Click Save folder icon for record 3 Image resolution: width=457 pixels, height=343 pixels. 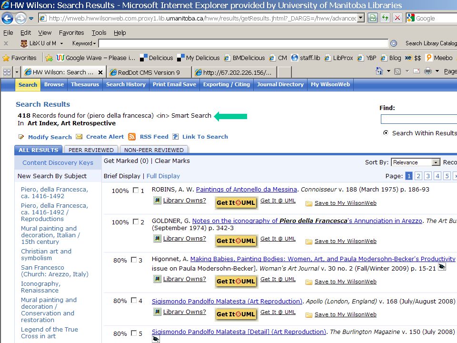(x=308, y=282)
